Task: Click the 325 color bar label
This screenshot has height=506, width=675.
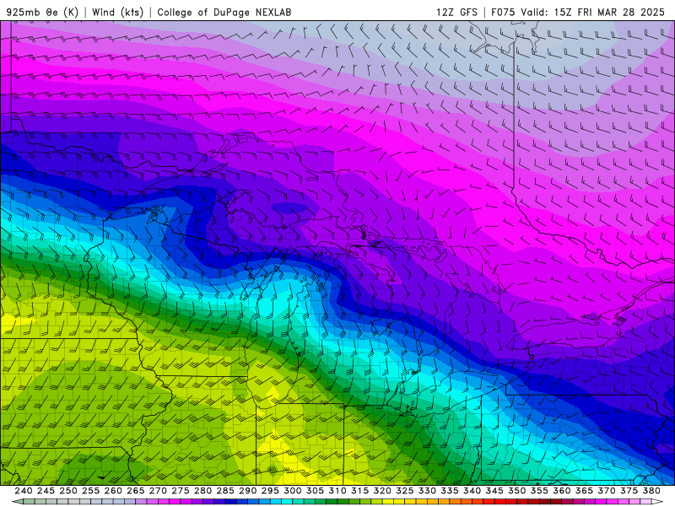Action: [405, 491]
